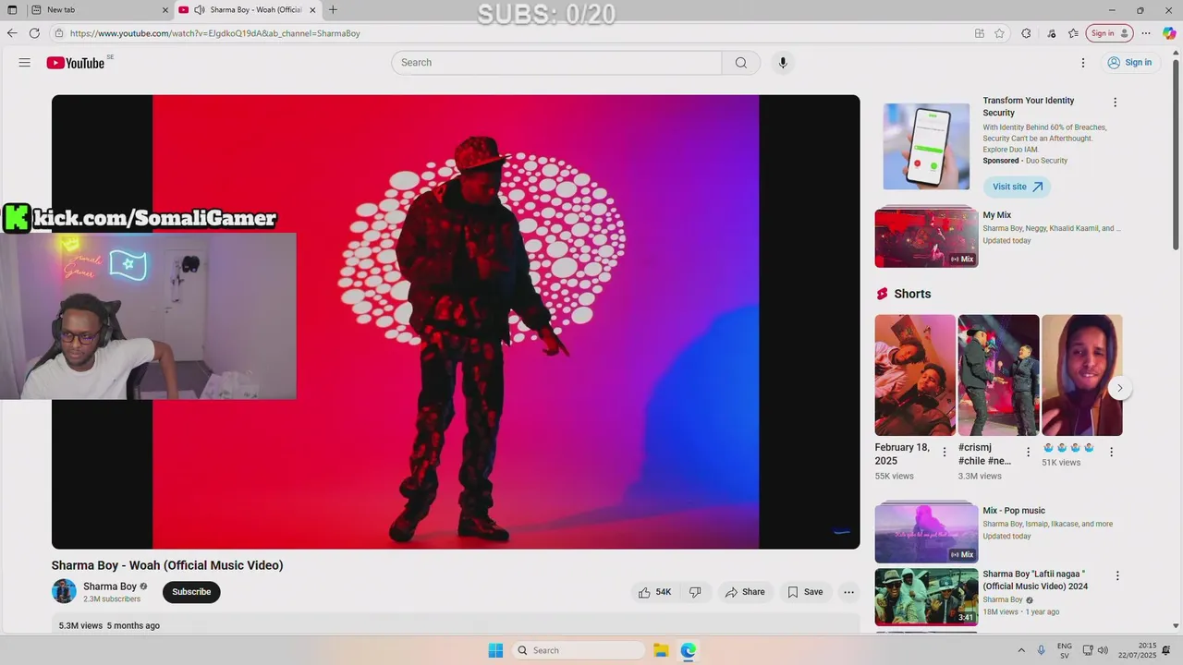The width and height of the screenshot is (1183, 665).
Task: Open options for #crismj #chile short
Action: coord(1028,452)
